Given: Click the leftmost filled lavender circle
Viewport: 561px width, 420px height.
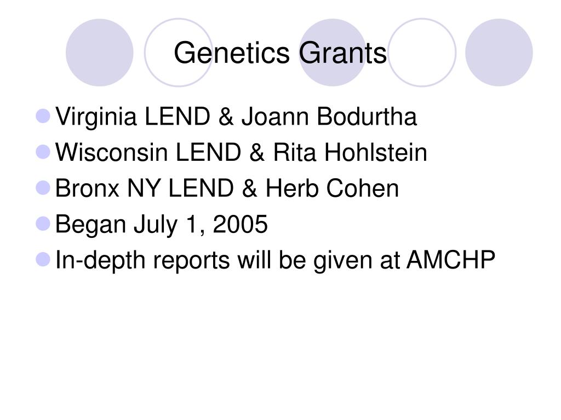Looking at the screenshot, I should [100, 52].
